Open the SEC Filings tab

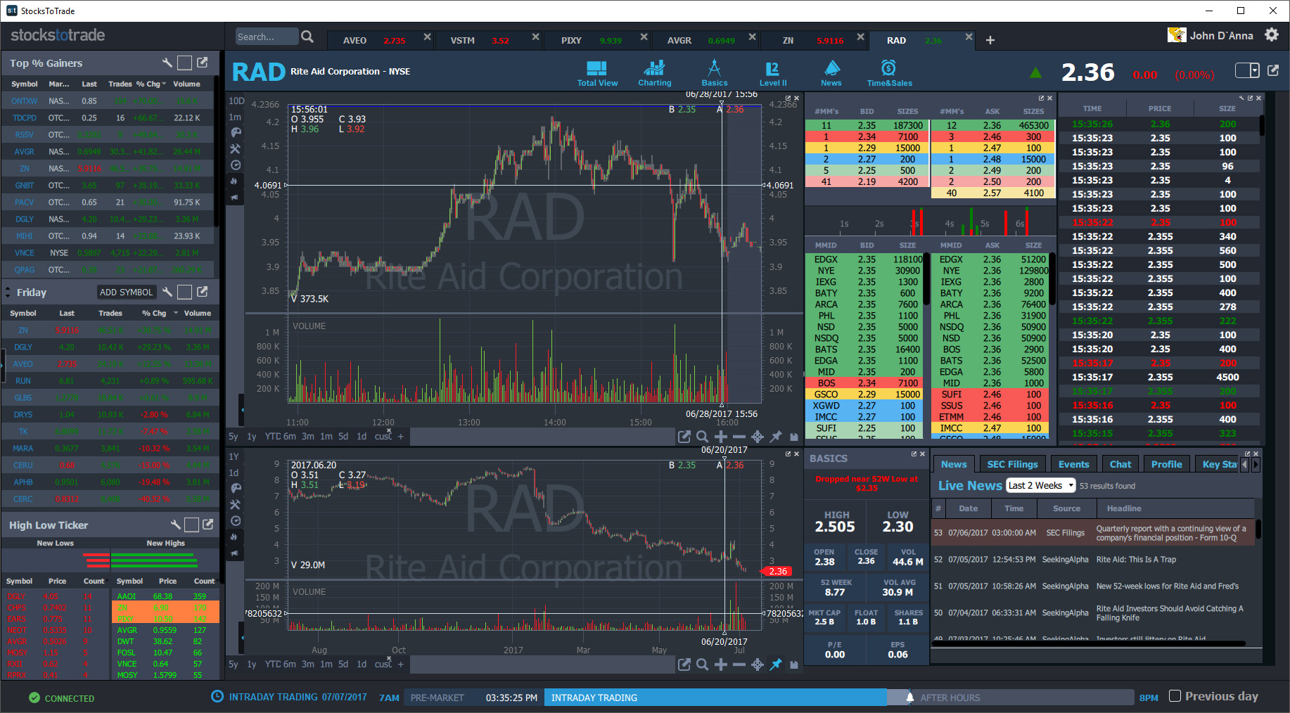click(1012, 464)
